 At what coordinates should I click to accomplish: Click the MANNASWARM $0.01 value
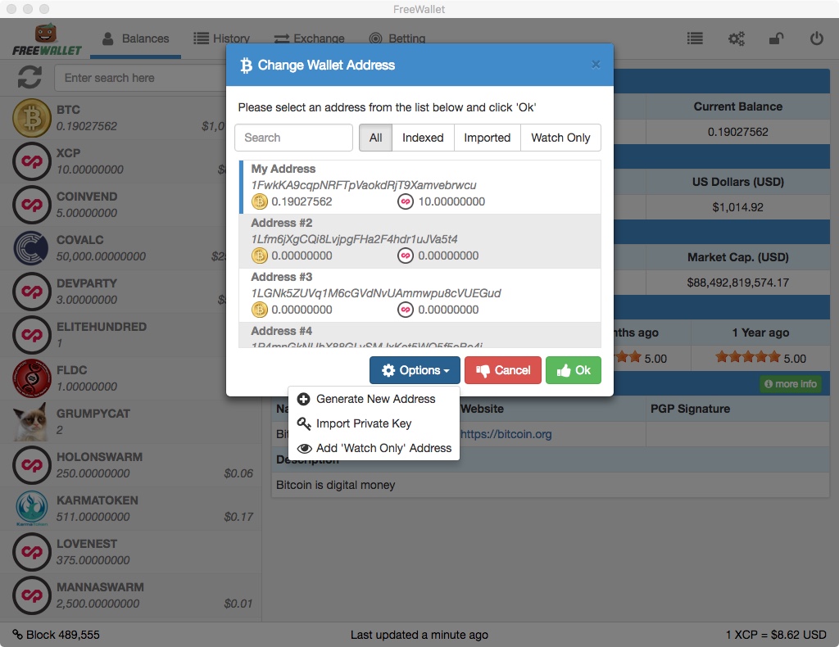(238, 604)
